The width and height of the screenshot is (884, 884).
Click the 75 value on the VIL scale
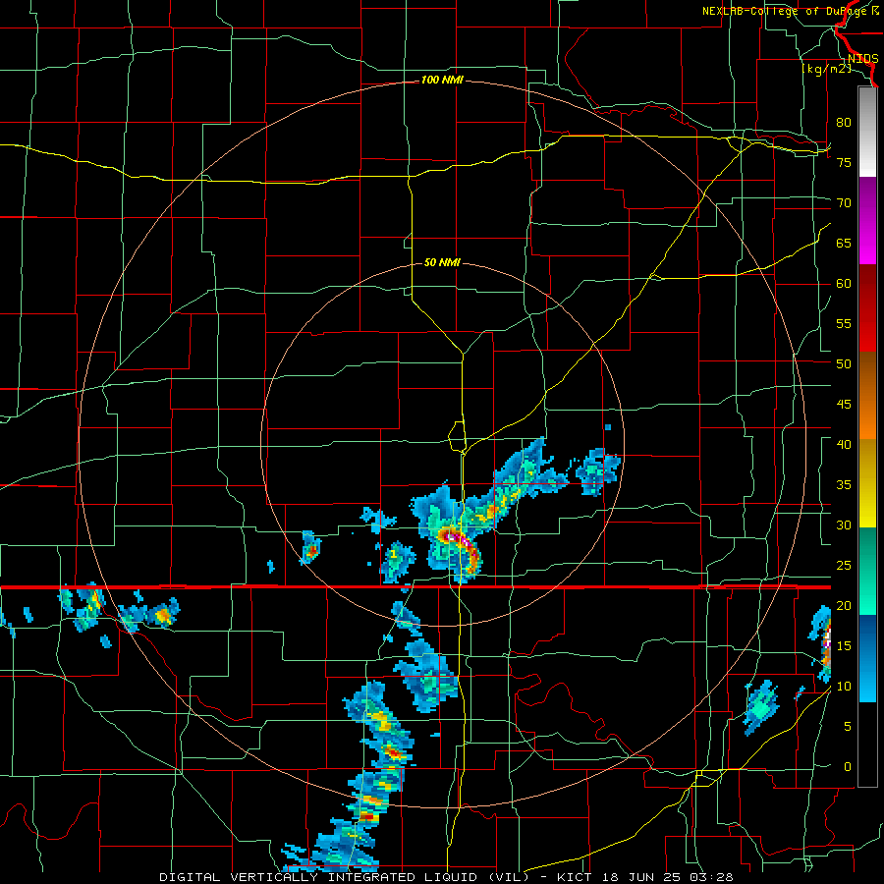pos(844,162)
